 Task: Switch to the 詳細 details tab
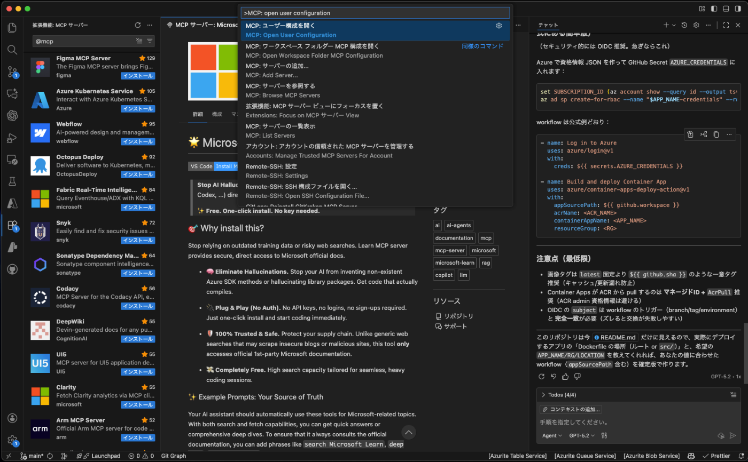(198, 114)
